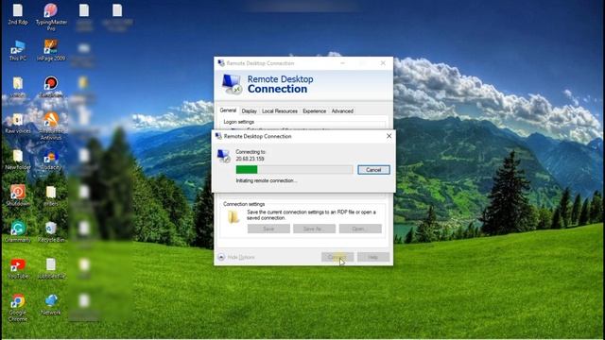Minimize the main Remote Desktop Connection window

(342, 63)
